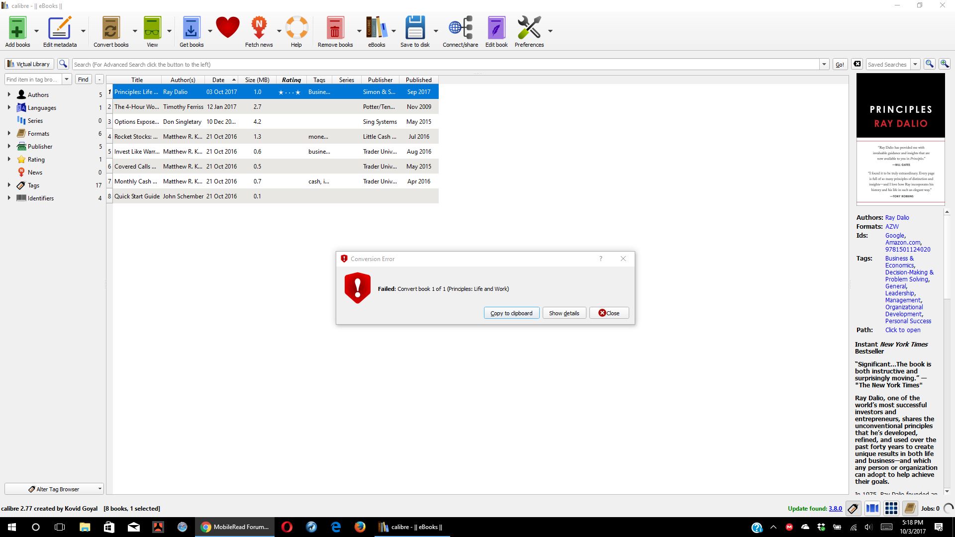Open Connect/share from the toolbar
This screenshot has height=537, width=955.
460,28
